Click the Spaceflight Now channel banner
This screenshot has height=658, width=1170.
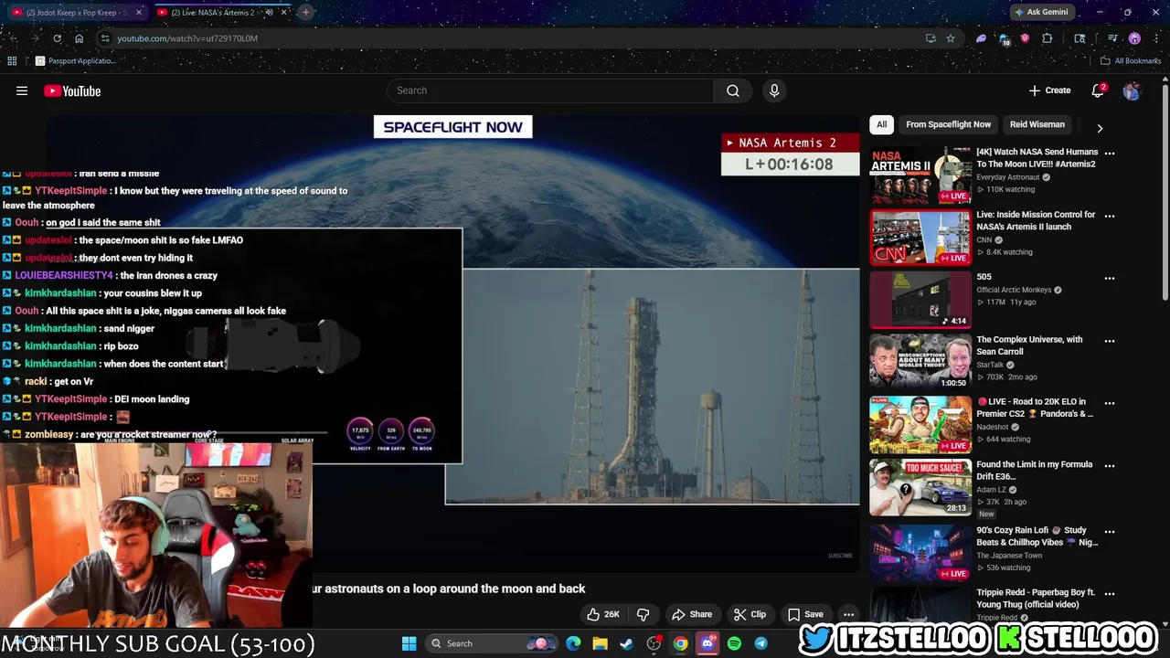(452, 127)
